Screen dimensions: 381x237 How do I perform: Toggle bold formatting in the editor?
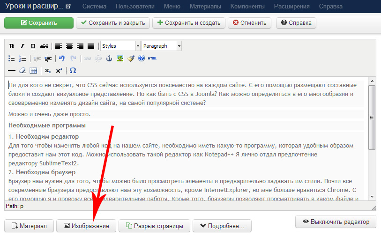12,46
